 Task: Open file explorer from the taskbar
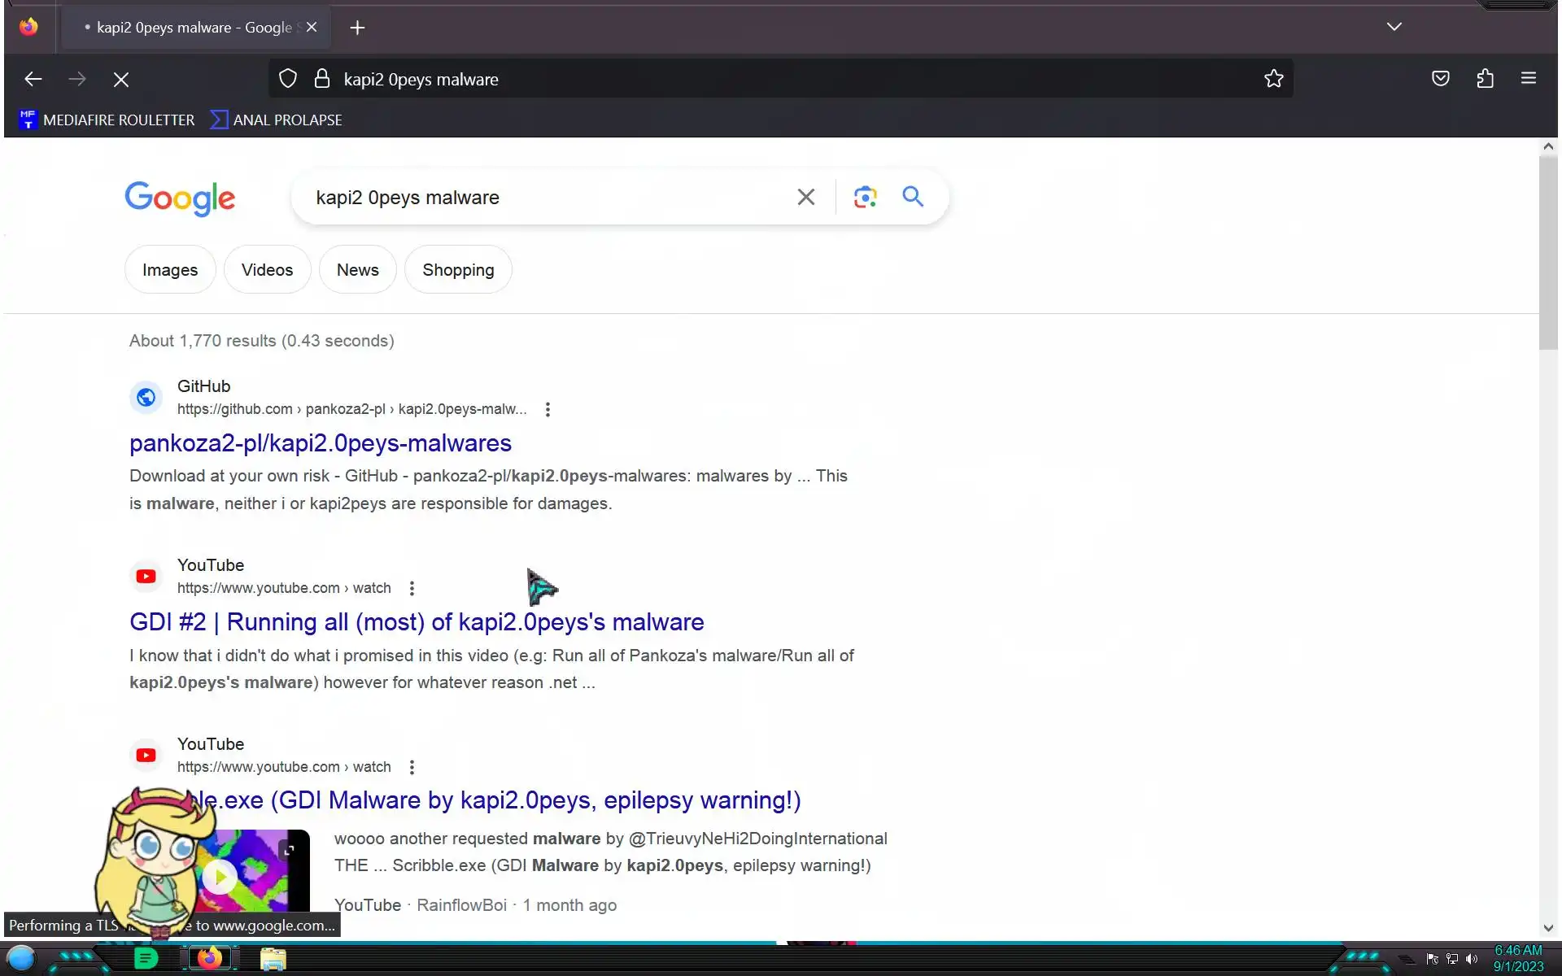coord(273,959)
